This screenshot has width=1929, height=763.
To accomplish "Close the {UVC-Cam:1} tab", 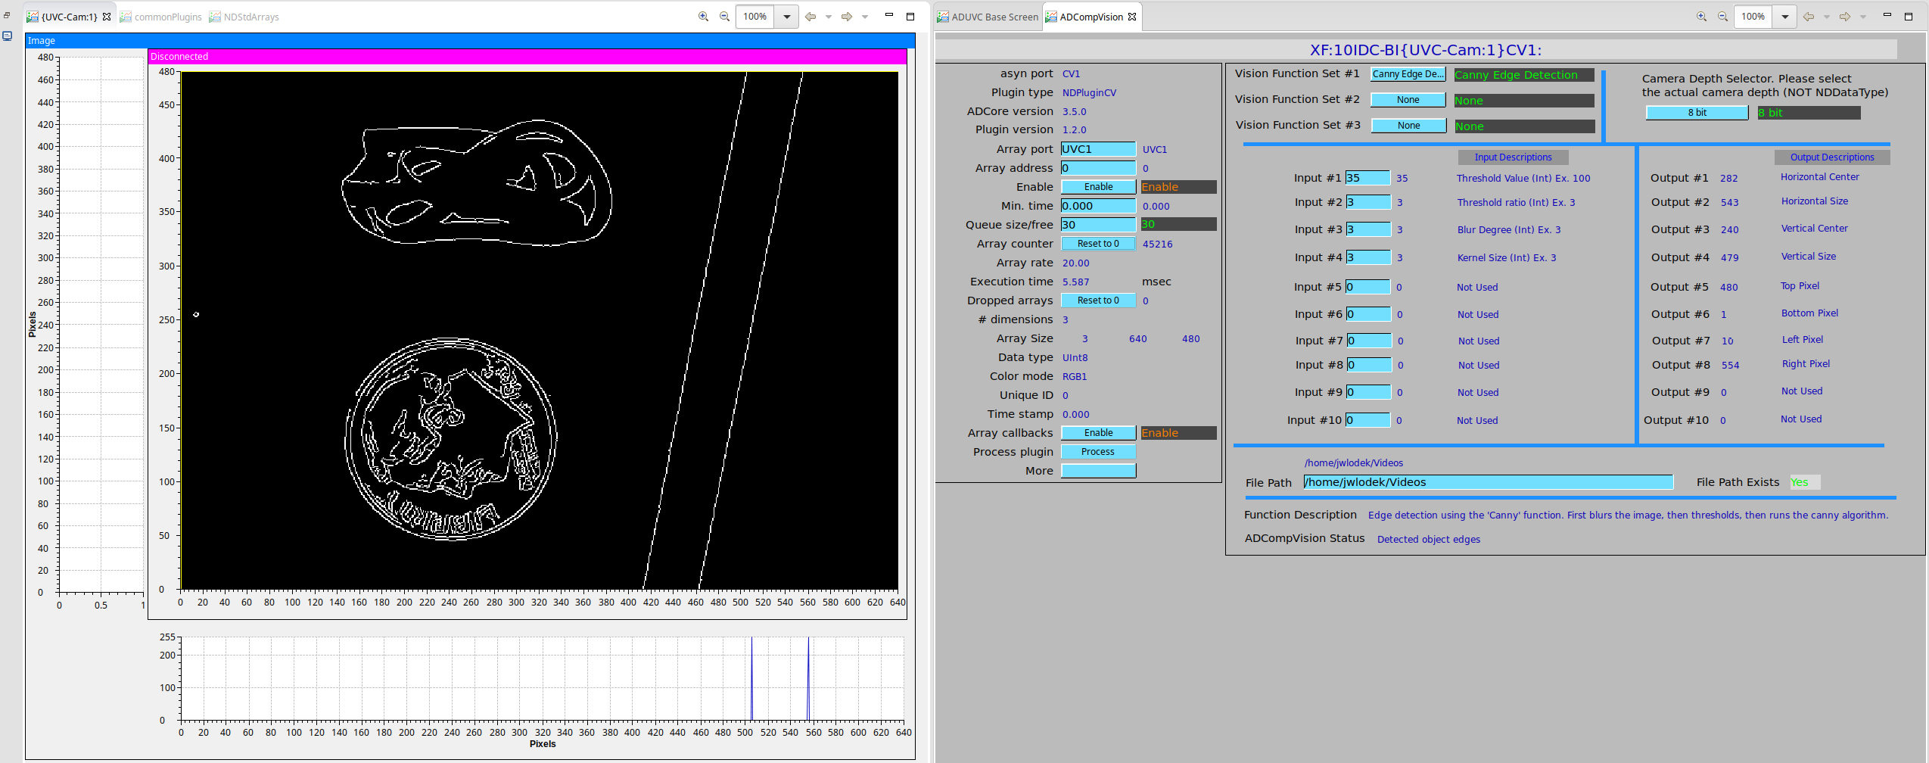I will [107, 17].
